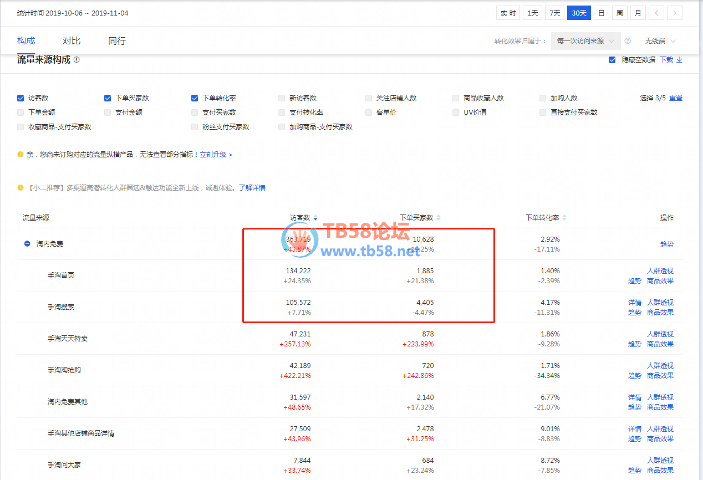This screenshot has height=480, width=703.
Task: Switch to the 同行 tab
Action: click(x=117, y=40)
